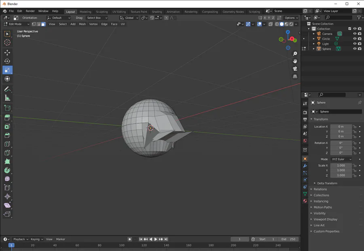
Task: Select the Move tool
Action: coord(7,53)
